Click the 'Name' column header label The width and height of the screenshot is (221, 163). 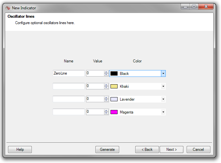coord(69,61)
